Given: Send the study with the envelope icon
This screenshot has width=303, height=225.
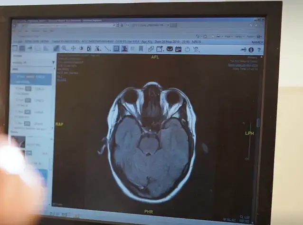Looking at the screenshot, I should 170,49.
